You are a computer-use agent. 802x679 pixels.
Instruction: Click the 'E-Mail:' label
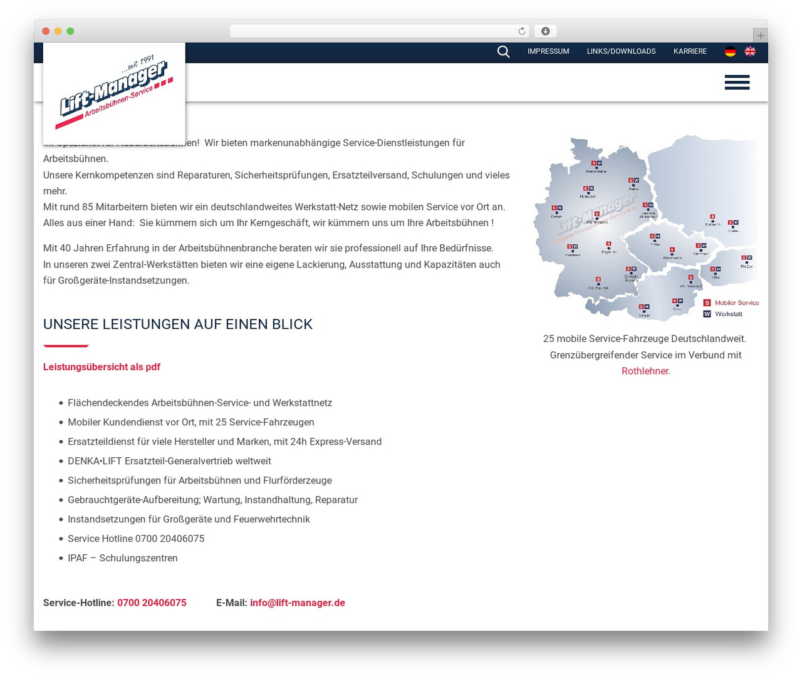232,603
